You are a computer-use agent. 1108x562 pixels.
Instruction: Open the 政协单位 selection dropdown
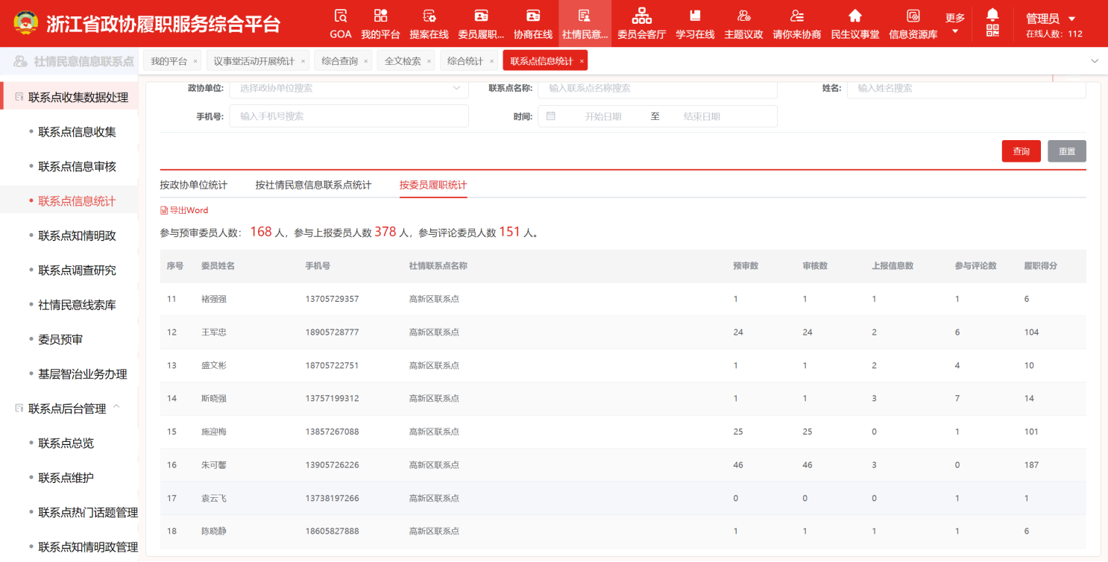point(349,88)
